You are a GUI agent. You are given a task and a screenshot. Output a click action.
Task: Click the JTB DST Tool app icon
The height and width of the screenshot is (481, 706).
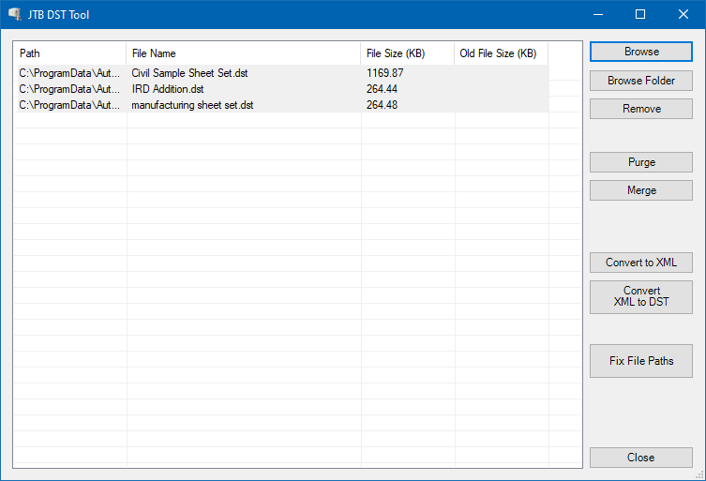[14, 14]
